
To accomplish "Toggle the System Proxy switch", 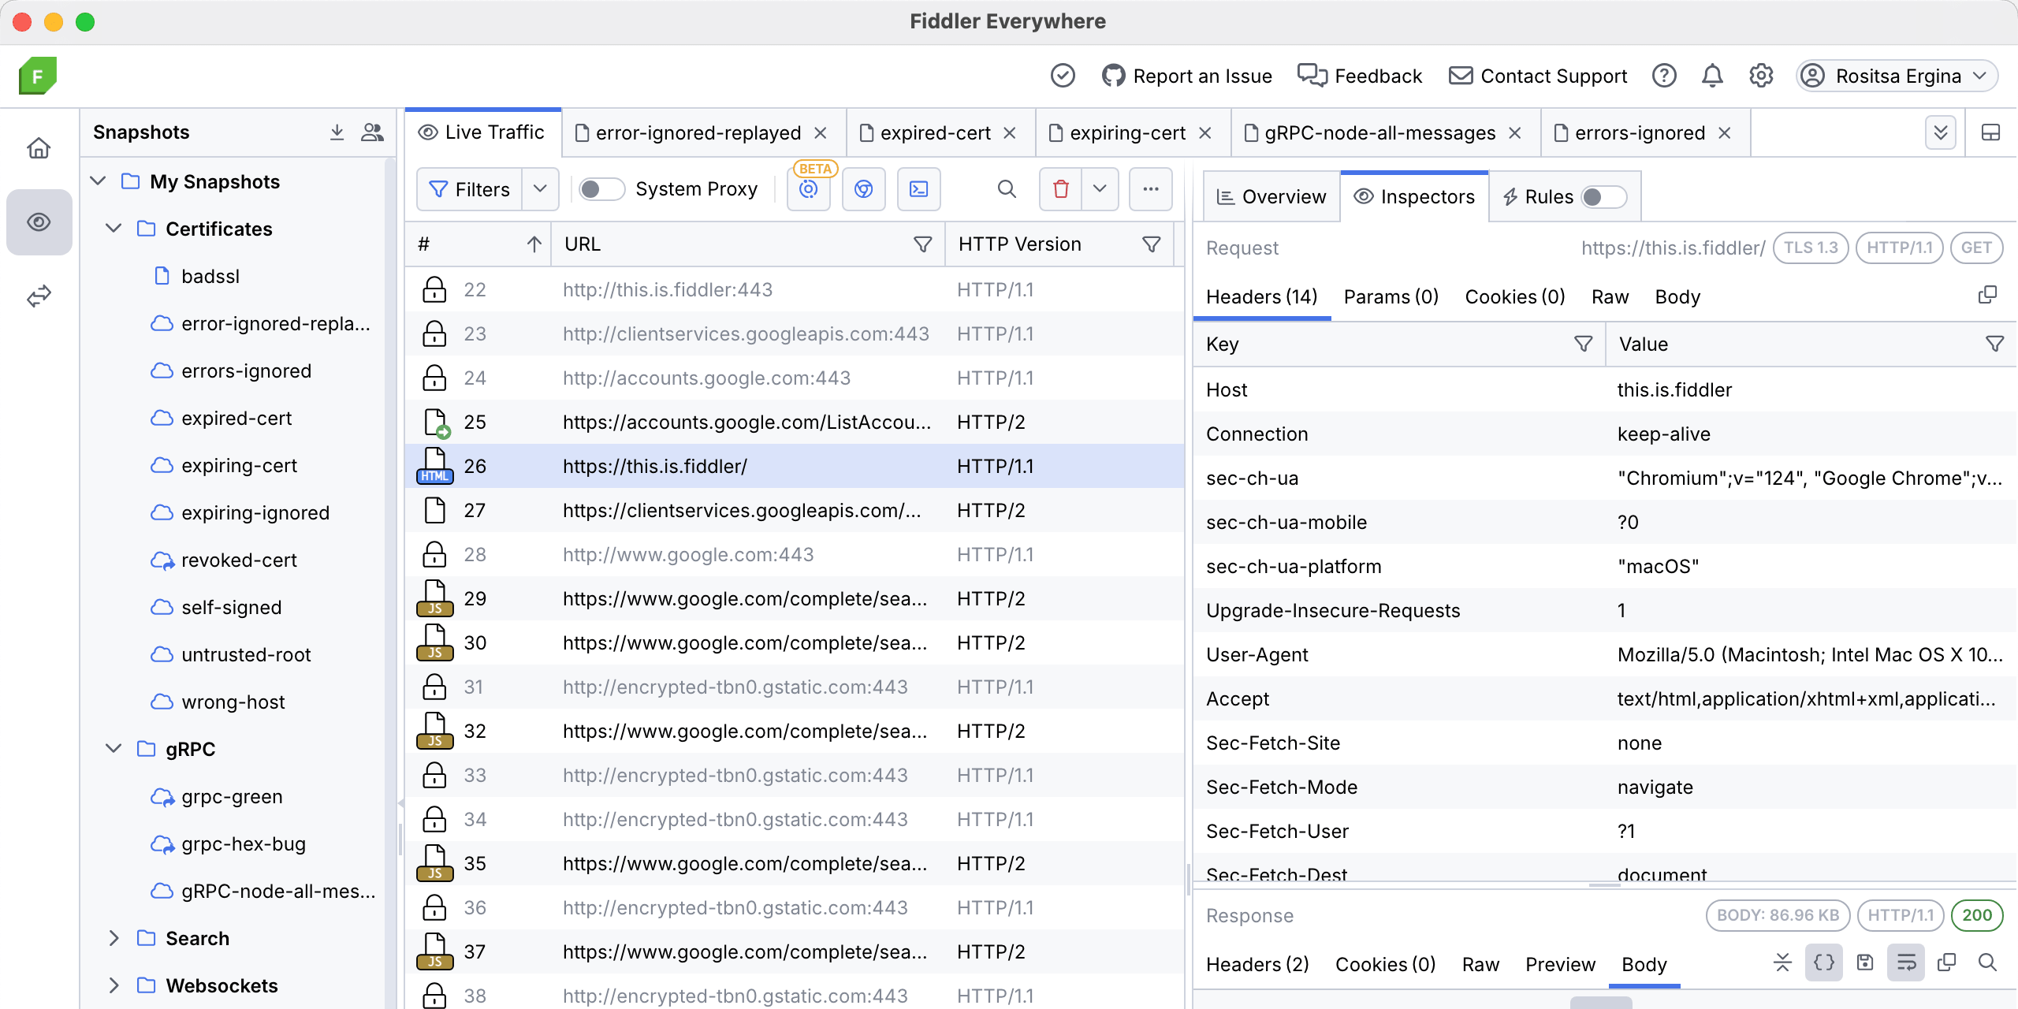I will click(x=601, y=189).
